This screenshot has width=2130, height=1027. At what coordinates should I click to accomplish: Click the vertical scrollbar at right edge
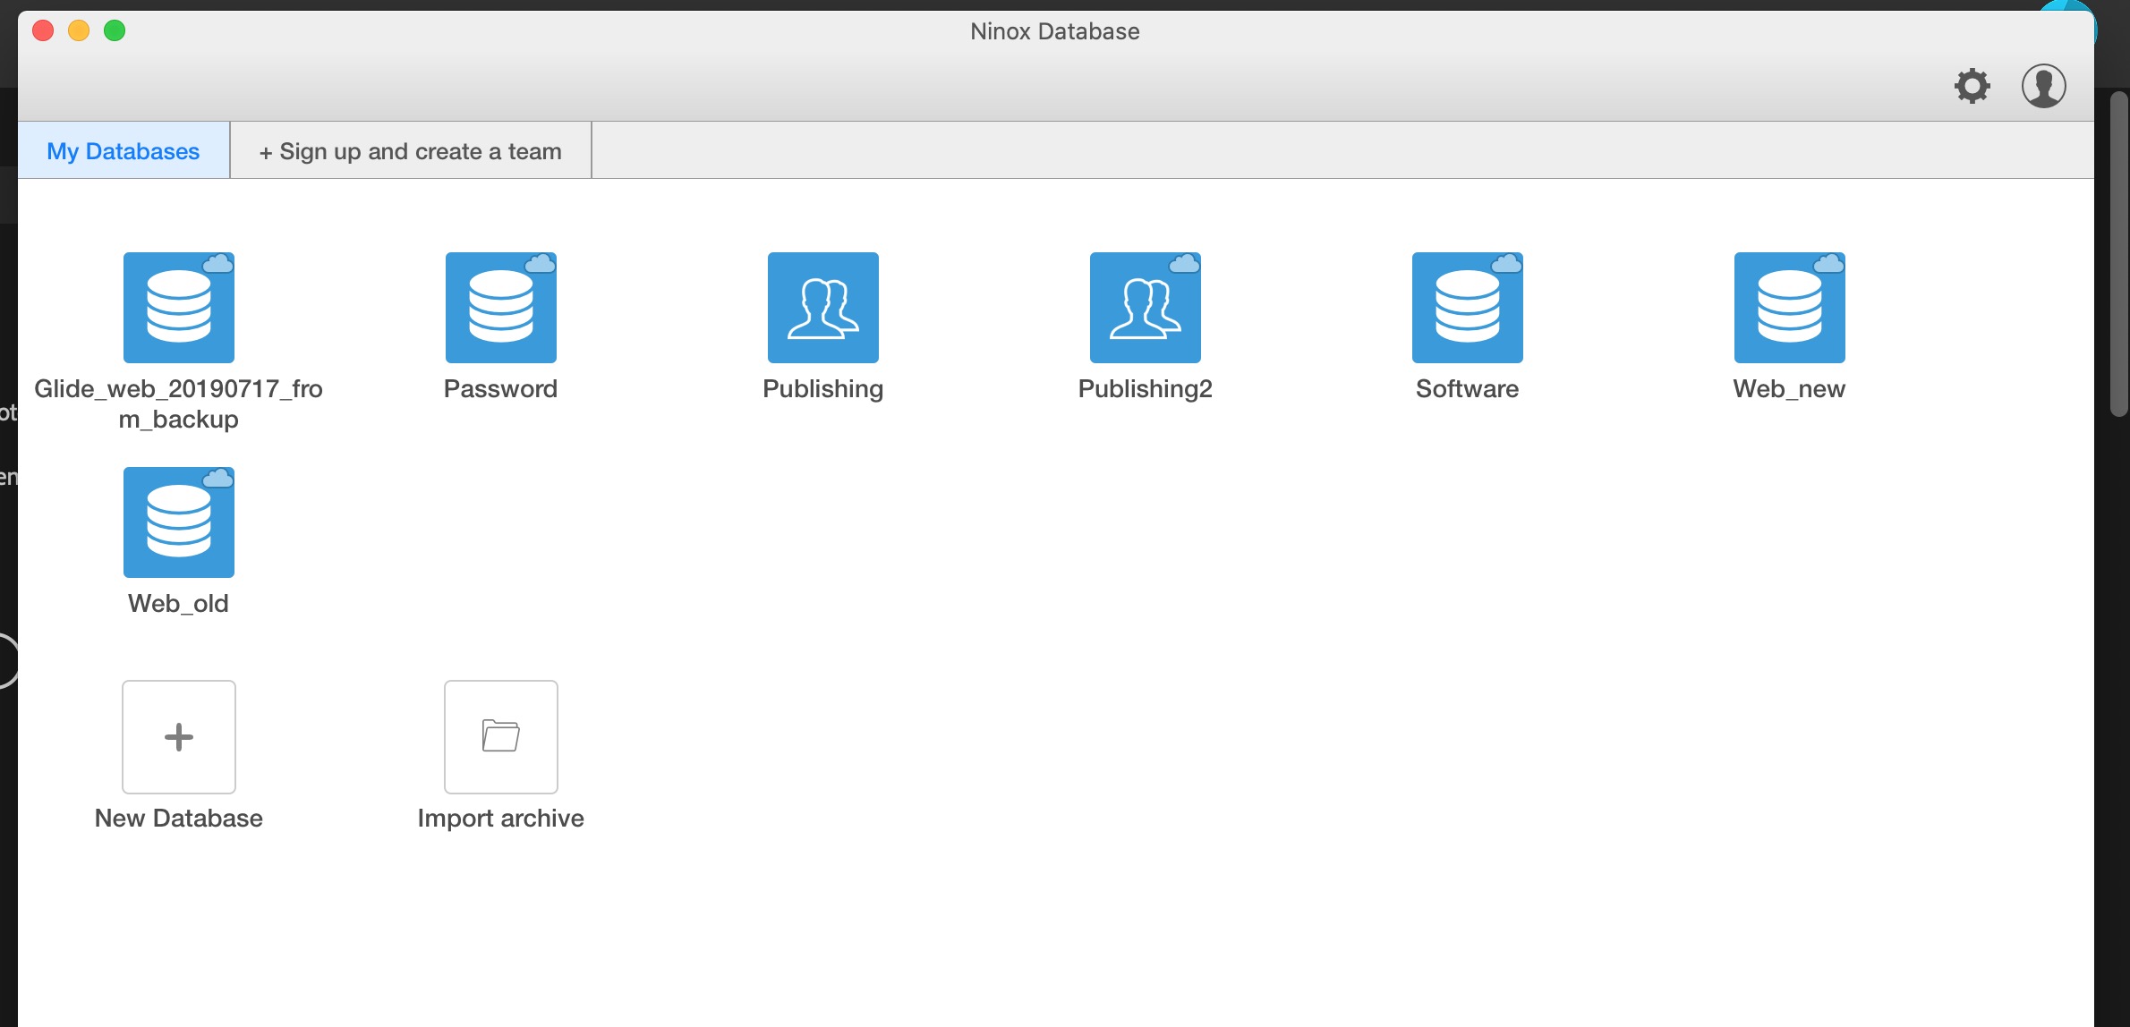(2118, 255)
